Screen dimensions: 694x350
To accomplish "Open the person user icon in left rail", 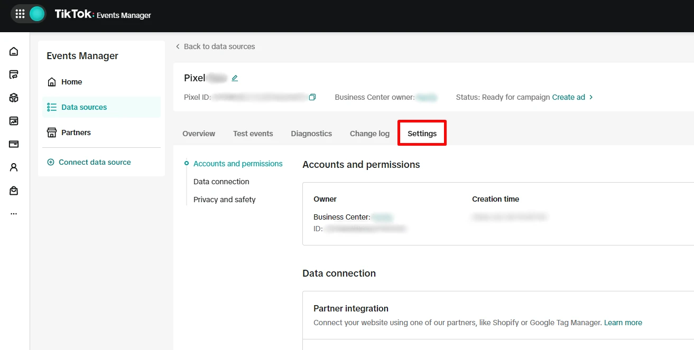I will point(14,167).
